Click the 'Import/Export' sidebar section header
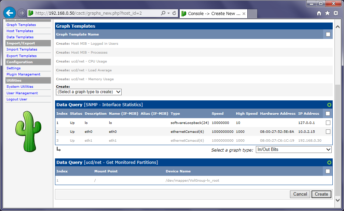 (28, 43)
